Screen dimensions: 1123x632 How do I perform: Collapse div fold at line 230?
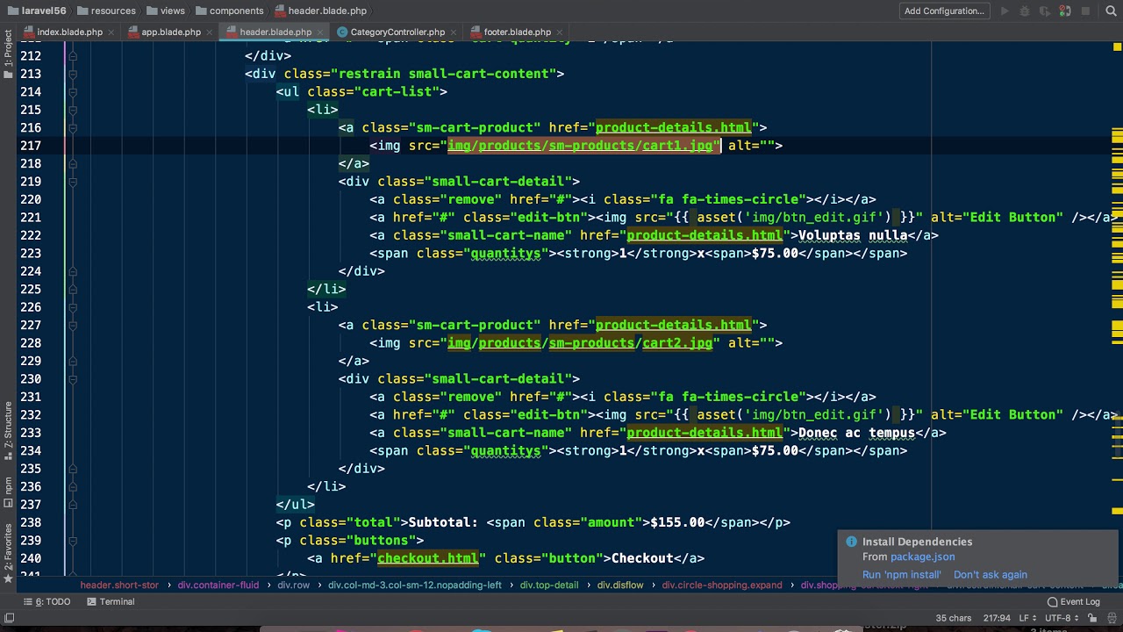click(73, 379)
